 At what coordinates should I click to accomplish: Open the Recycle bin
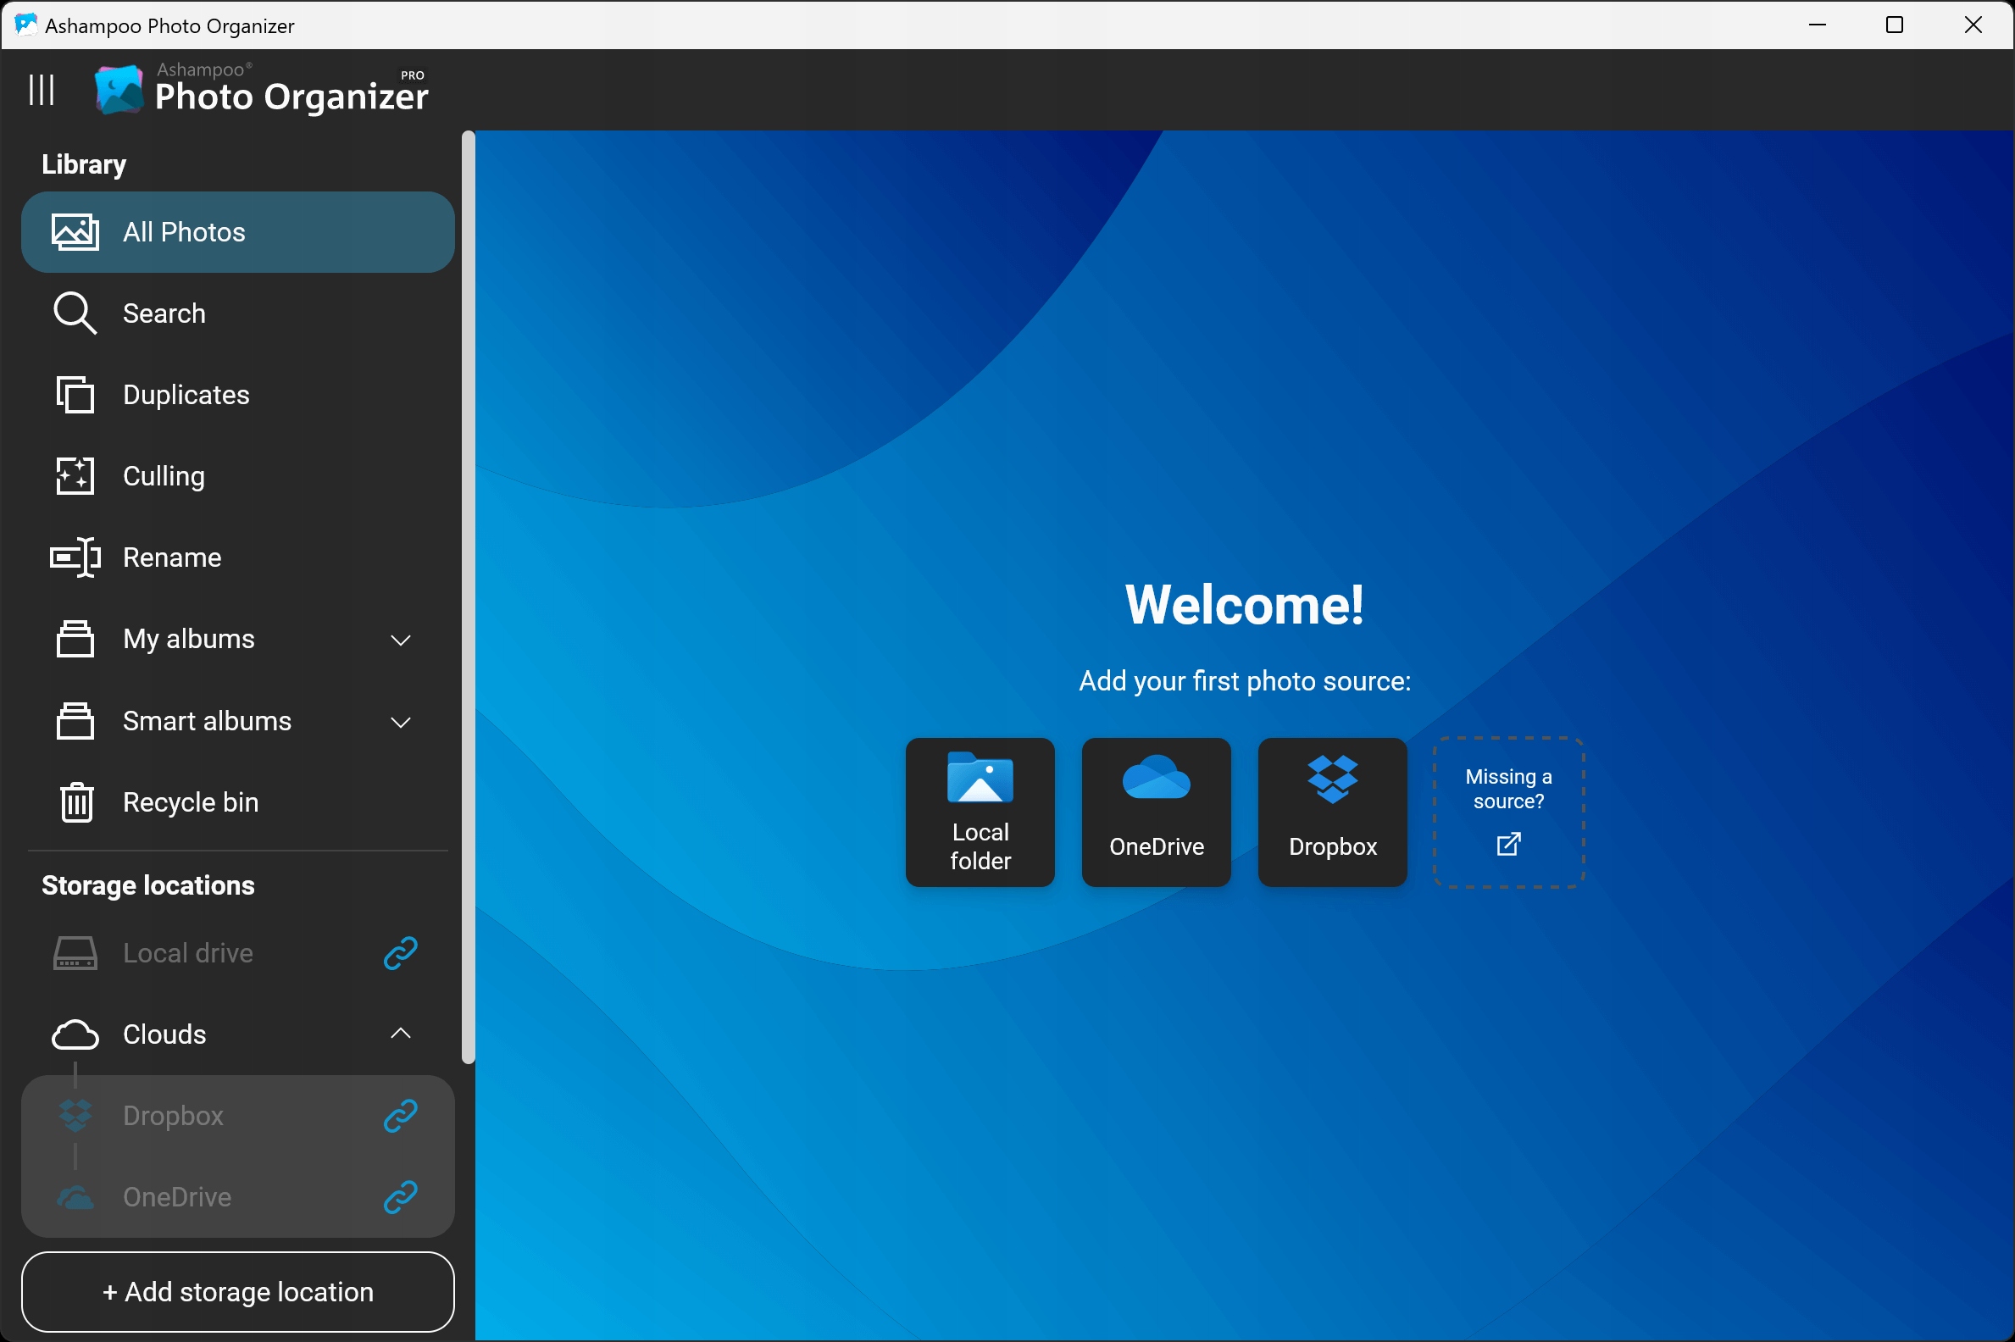pyautogui.click(x=189, y=802)
